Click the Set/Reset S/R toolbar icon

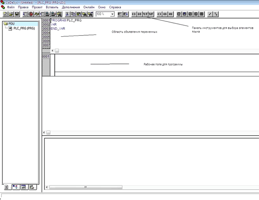click(216, 14)
